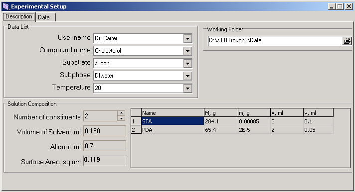The height and width of the screenshot is (192, 355).
Task: Decrease number of constituents with down arrow
Action: pos(122,118)
